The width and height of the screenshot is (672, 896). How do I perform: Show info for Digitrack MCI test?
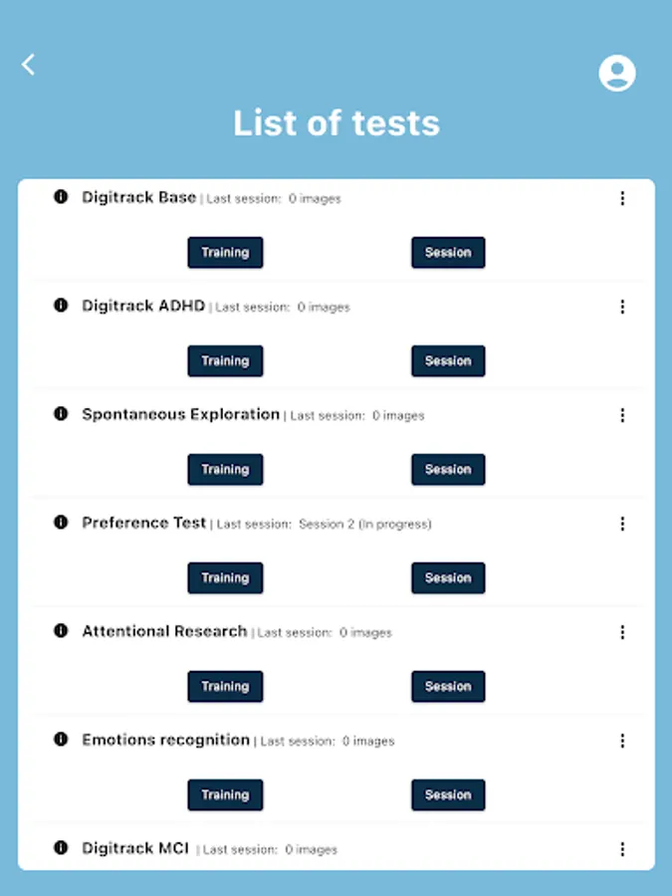[x=61, y=848]
